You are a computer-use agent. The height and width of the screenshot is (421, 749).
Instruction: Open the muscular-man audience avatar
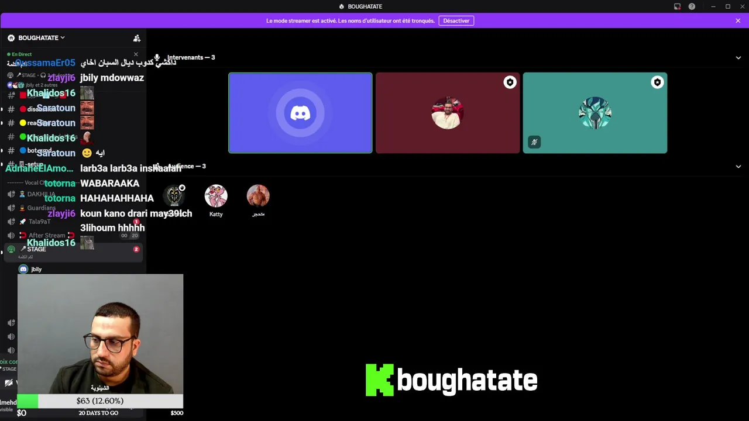click(x=258, y=196)
